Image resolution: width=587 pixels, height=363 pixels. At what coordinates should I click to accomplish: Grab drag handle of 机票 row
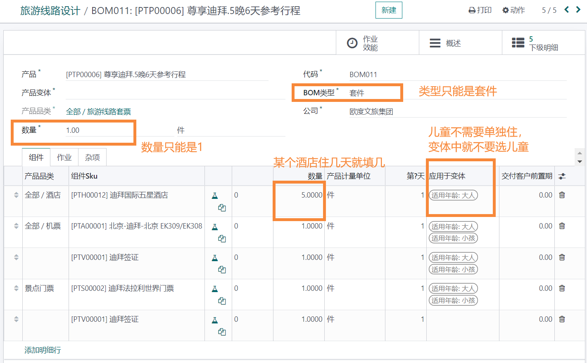point(16,226)
